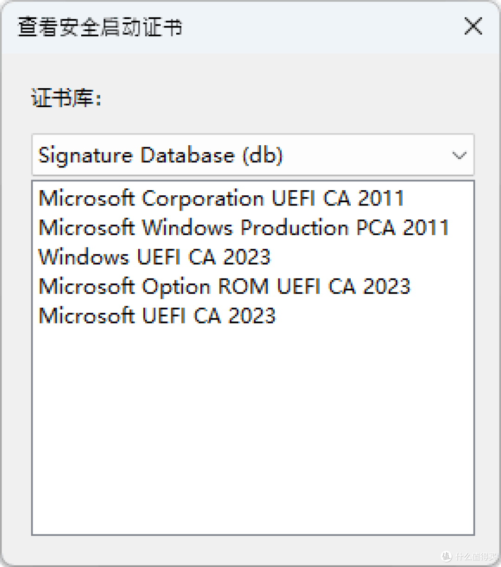This screenshot has width=501, height=567.
Task: Select Microsoft UEFI CA 2023 entry
Action: pos(157,316)
